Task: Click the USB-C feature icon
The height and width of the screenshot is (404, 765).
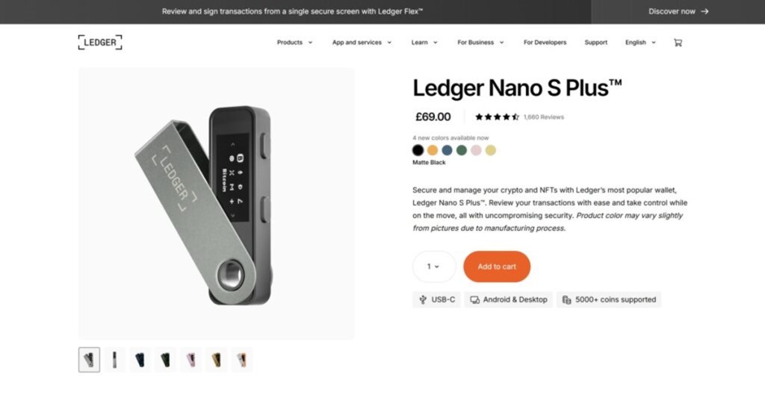Action: pyautogui.click(x=424, y=299)
